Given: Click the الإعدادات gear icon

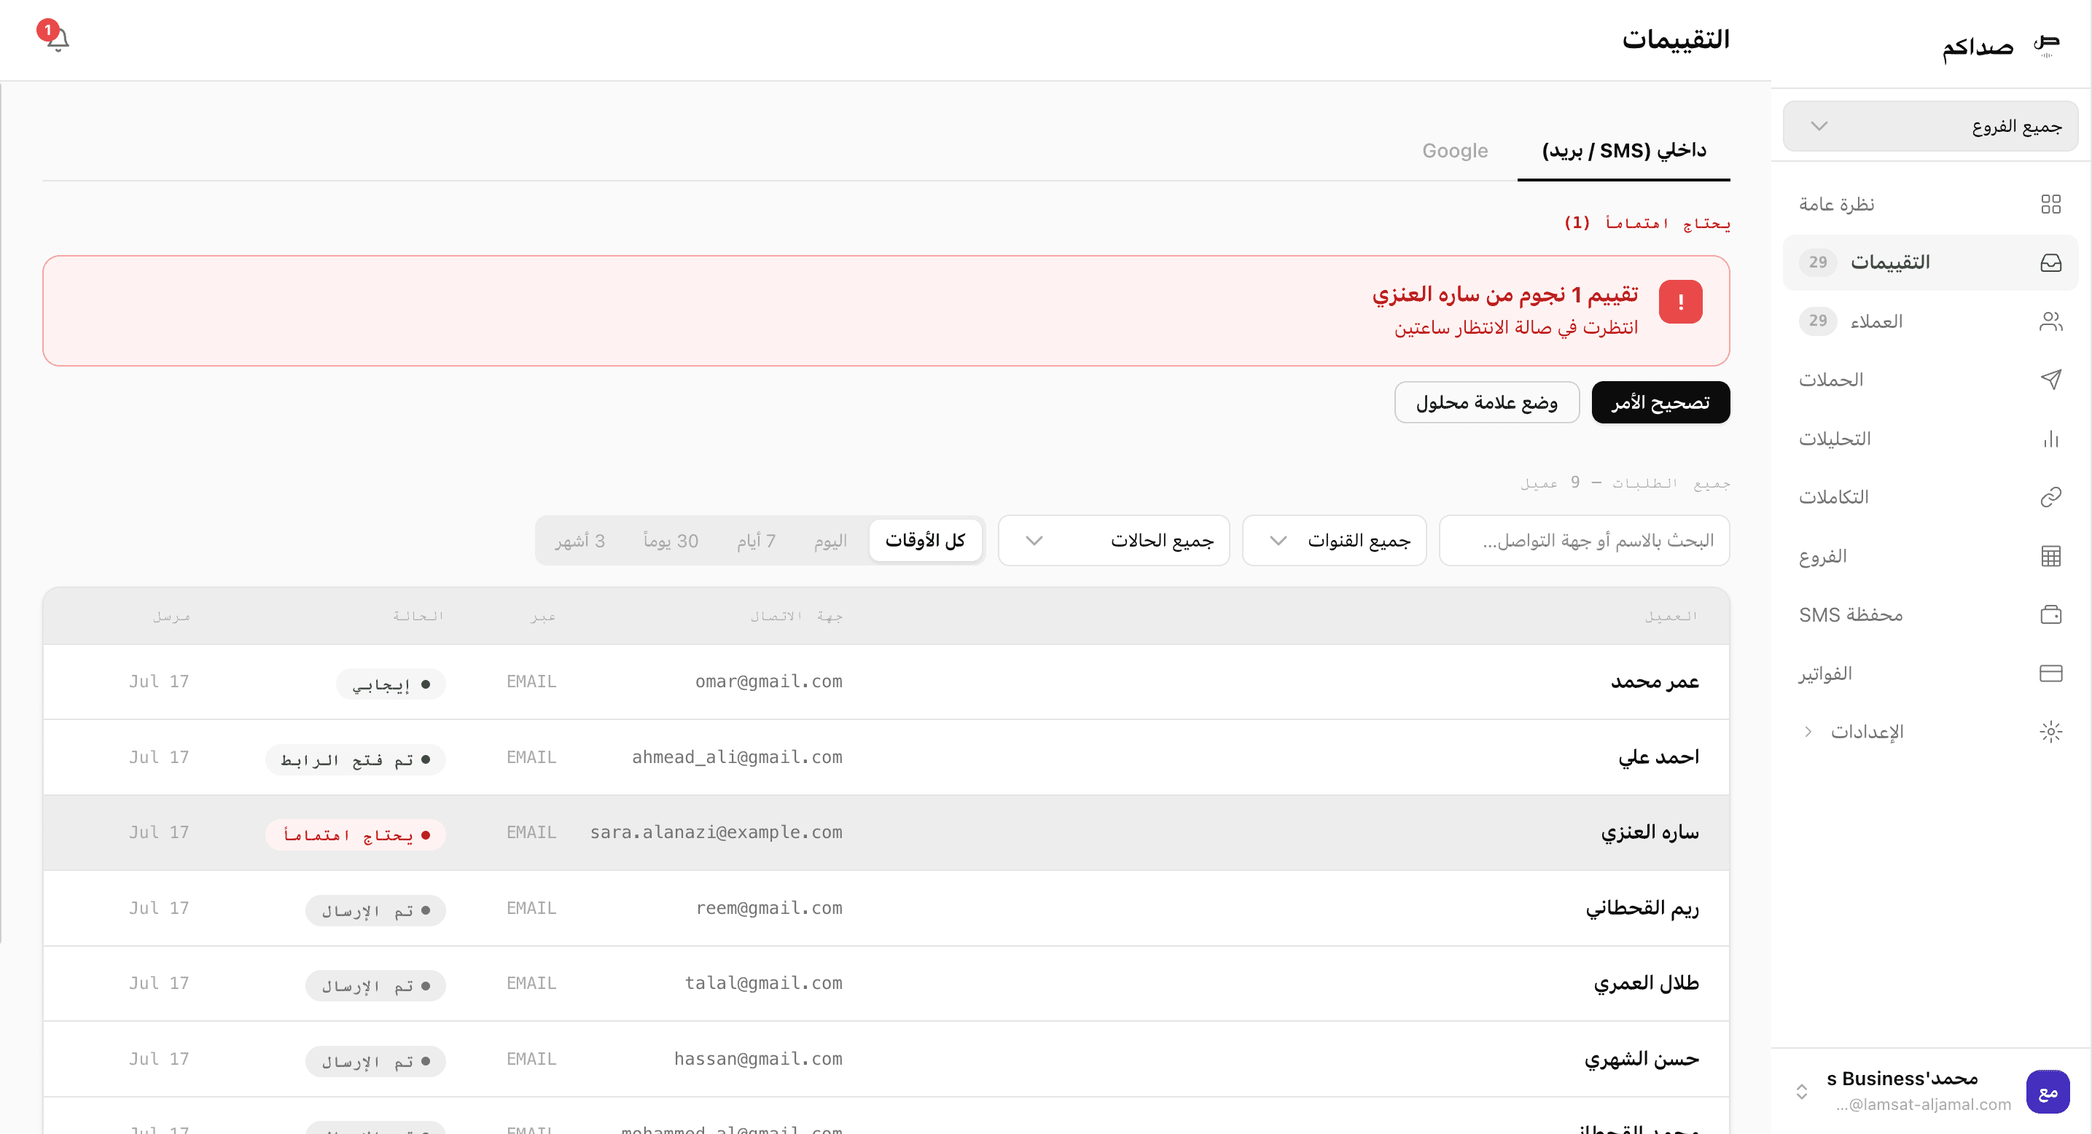Looking at the screenshot, I should (2050, 732).
